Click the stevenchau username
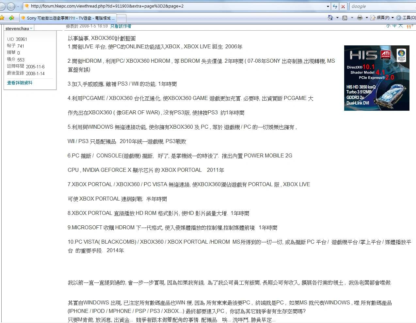 [x=17, y=29]
